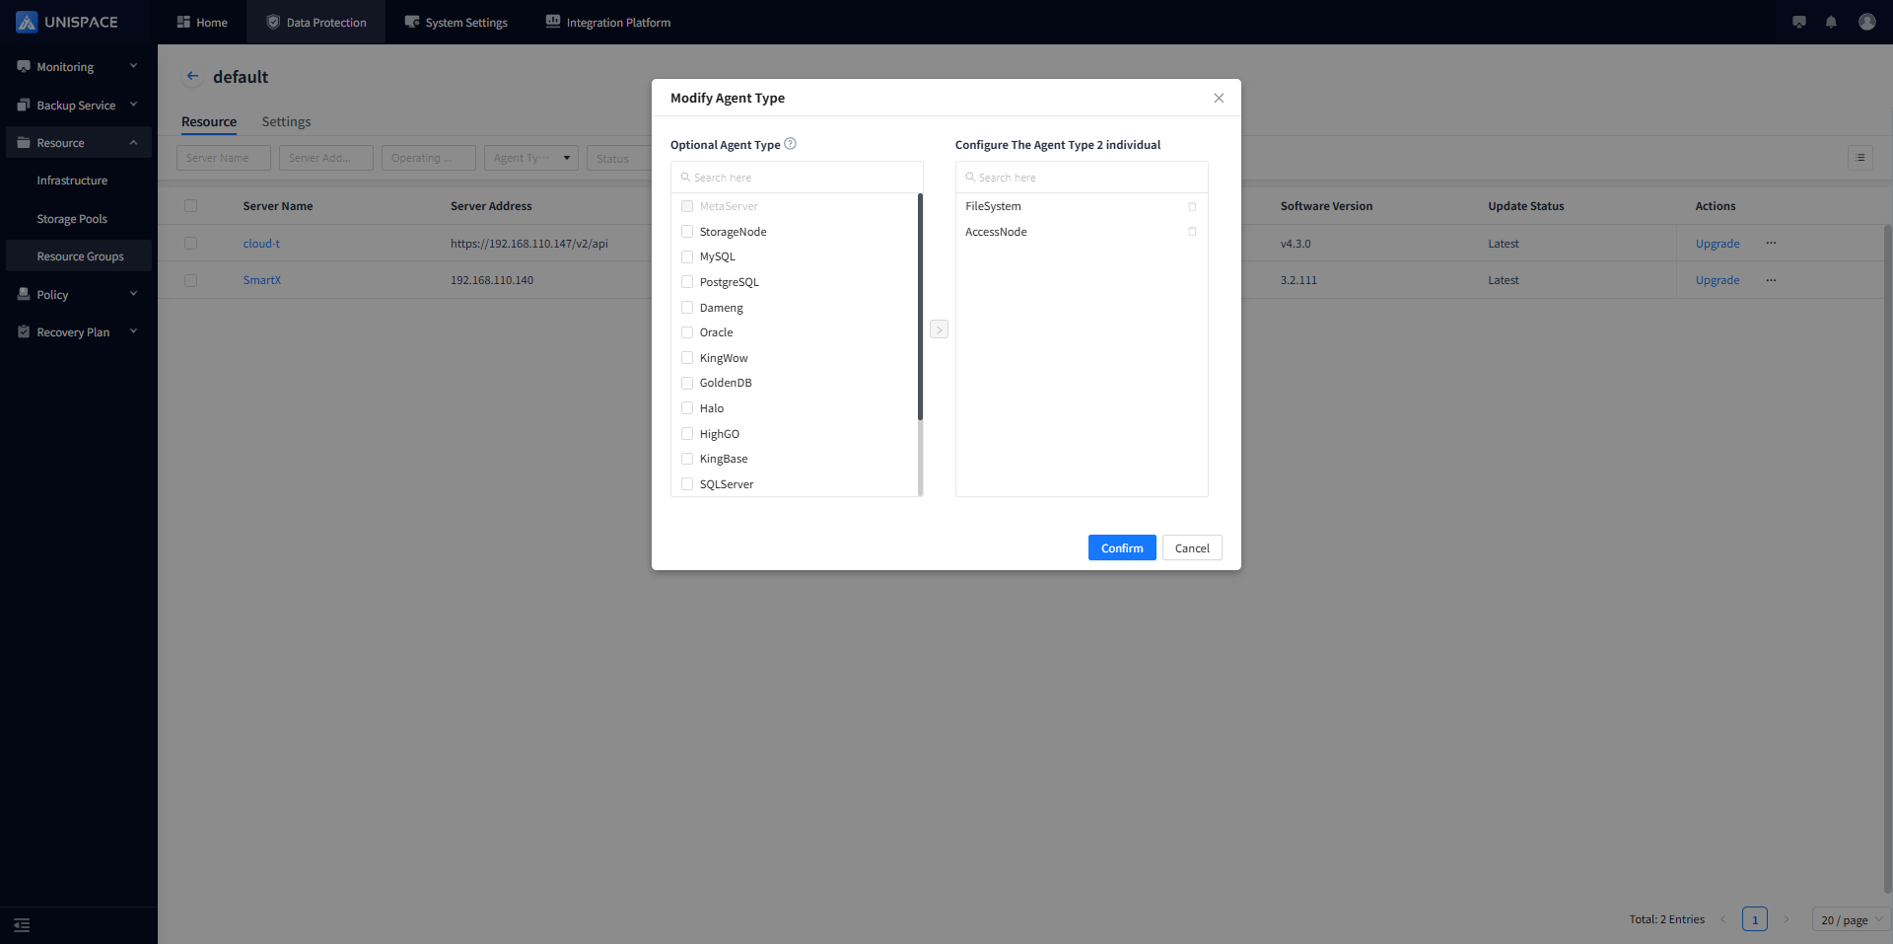Open Infrastructure in the sidebar
1893x944 pixels.
tap(72, 181)
